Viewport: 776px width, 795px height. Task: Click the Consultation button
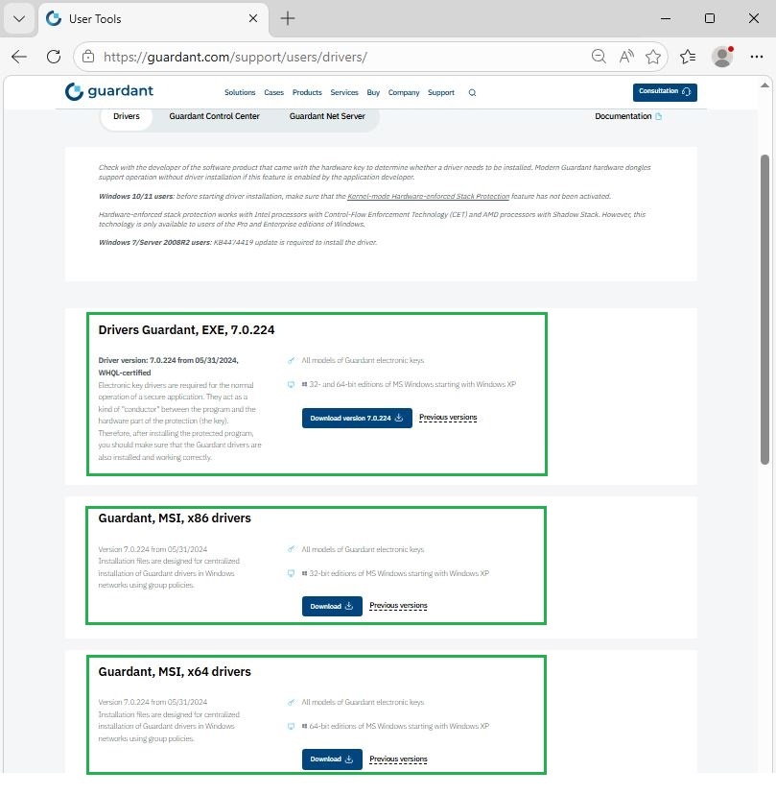(665, 91)
